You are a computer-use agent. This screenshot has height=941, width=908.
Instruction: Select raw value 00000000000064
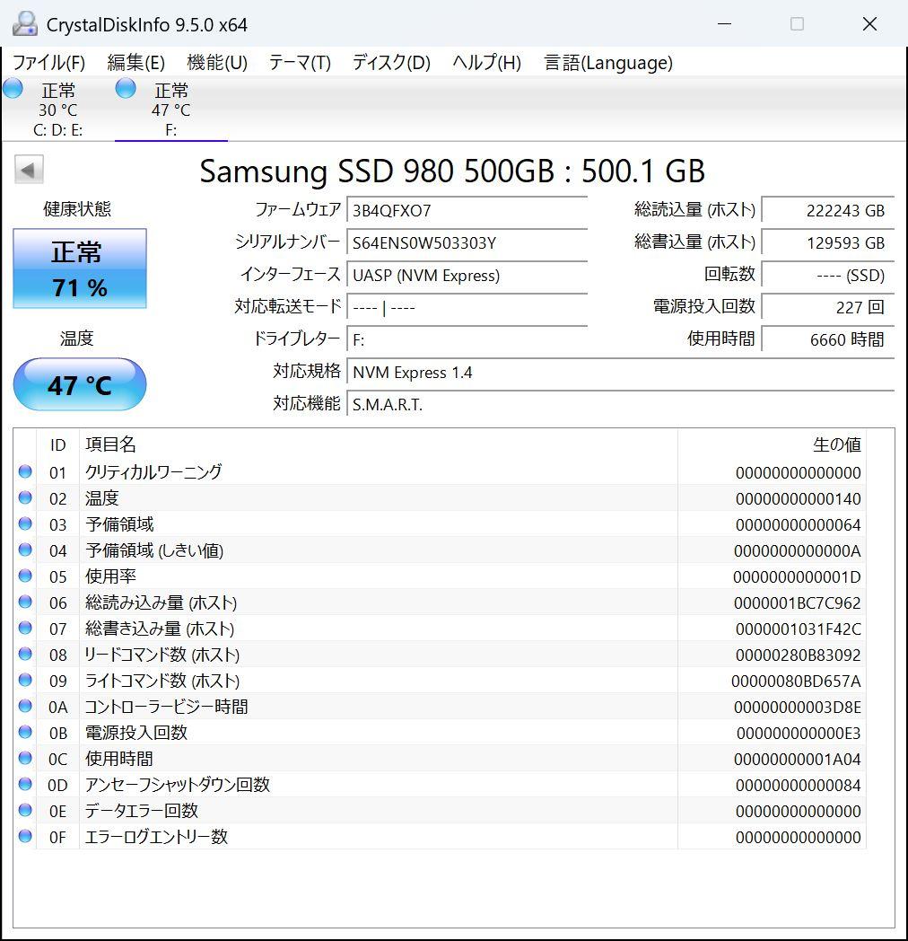click(799, 525)
